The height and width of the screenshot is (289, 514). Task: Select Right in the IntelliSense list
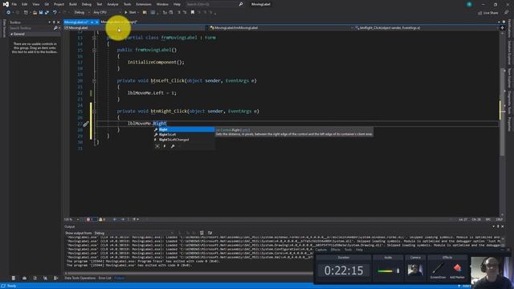[x=184, y=130]
